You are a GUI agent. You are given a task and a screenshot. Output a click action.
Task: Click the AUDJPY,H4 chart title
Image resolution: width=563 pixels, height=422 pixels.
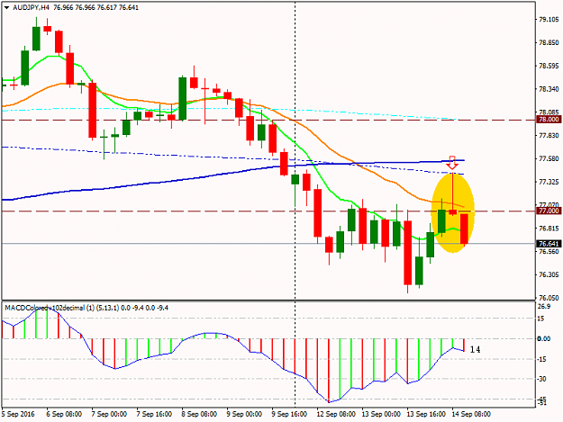[32, 7]
